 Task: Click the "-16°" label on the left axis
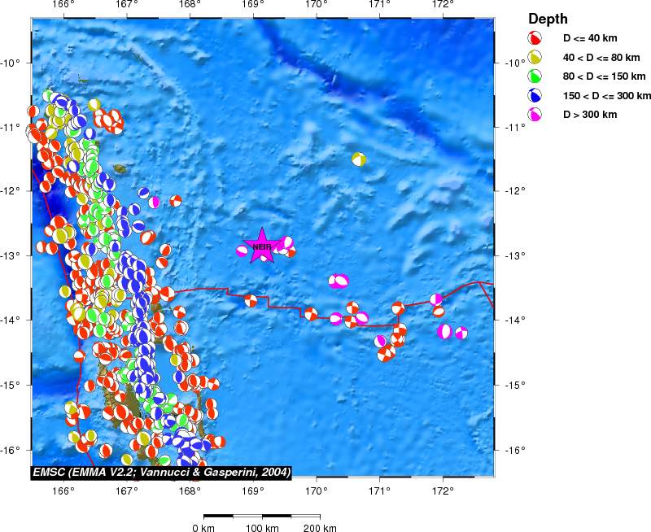click(11, 451)
